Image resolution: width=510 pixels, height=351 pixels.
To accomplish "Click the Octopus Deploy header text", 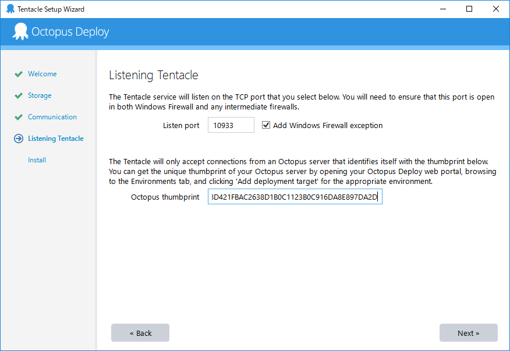I will pyautogui.click(x=70, y=32).
